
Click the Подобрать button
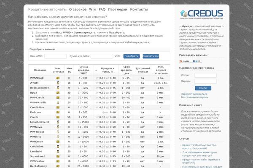click(x=132, y=56)
